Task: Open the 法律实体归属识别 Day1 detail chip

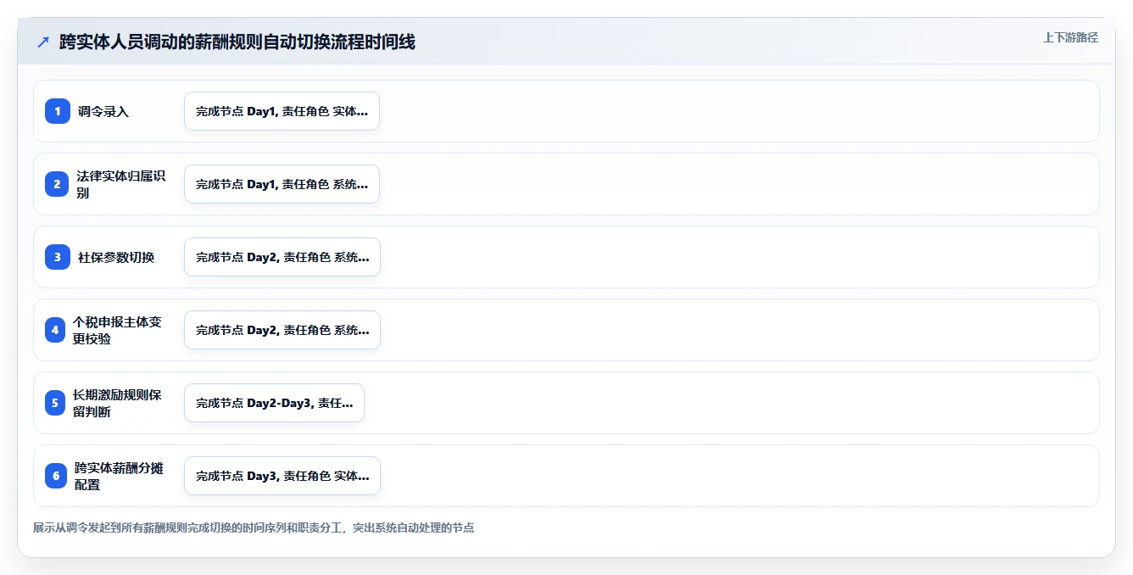Action: coord(282,184)
